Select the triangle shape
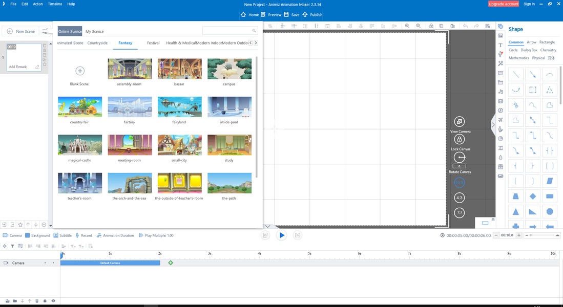 coord(516,212)
